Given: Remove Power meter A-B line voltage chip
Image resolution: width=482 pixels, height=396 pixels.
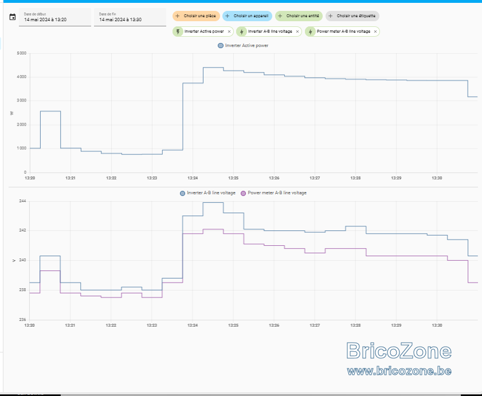Looking at the screenshot, I should coord(375,32).
